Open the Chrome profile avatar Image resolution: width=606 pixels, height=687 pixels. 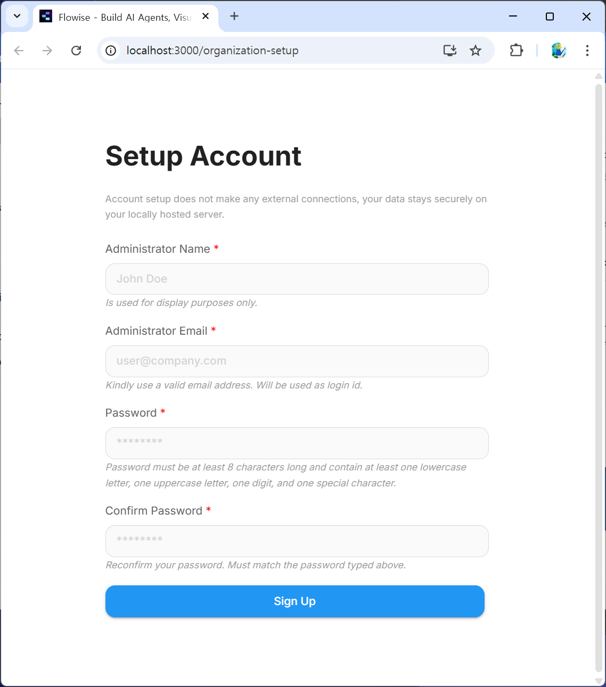click(x=559, y=51)
